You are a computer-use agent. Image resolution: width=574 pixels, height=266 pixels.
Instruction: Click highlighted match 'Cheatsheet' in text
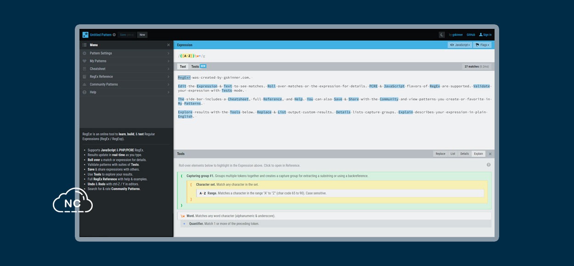point(238,99)
